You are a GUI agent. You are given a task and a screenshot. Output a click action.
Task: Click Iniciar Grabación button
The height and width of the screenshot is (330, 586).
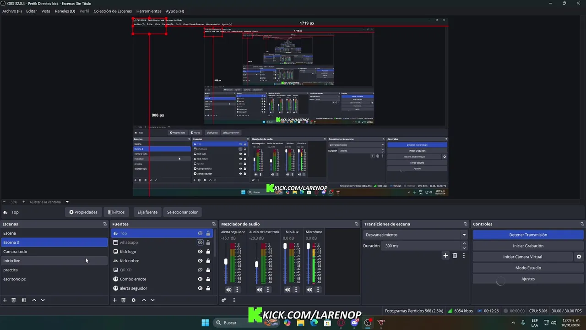[528, 246]
